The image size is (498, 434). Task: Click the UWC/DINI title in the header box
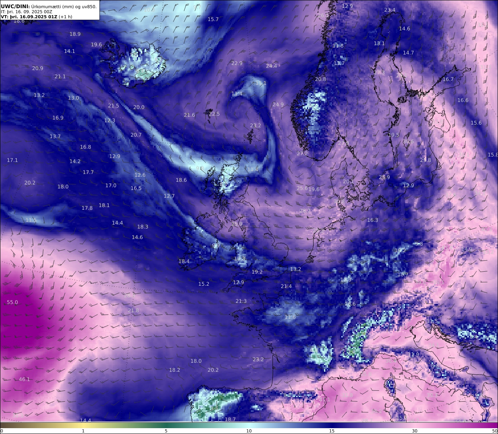(15, 7)
